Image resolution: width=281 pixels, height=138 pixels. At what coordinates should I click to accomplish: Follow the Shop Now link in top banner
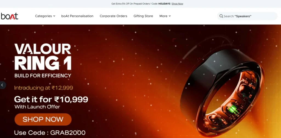click(178, 4)
